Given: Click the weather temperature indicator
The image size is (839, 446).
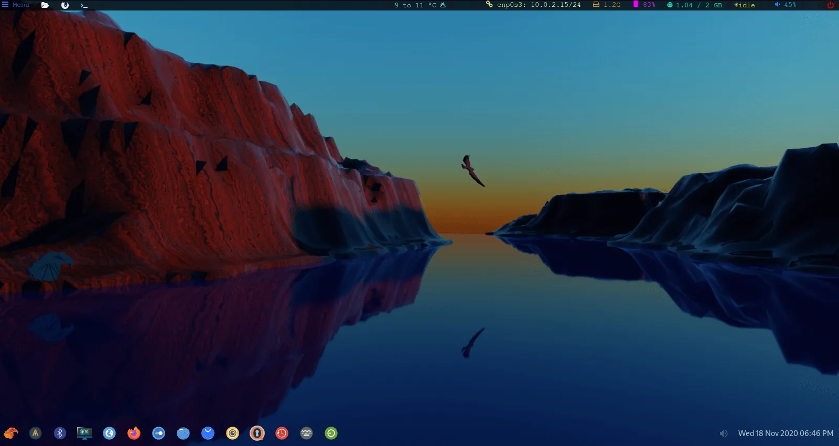Looking at the screenshot, I should (419, 5).
